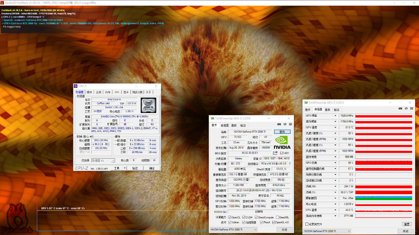Click the CPU 温度 sensor graph
The width and height of the screenshot is (419, 235).
tap(384, 210)
